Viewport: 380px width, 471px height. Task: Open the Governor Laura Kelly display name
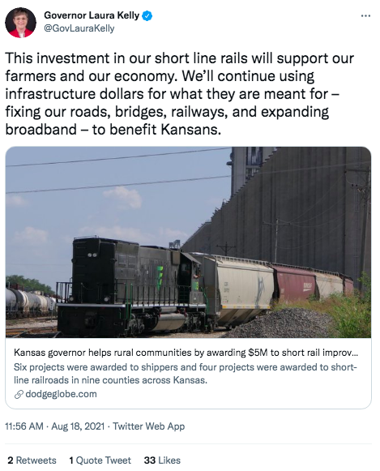[x=92, y=15]
